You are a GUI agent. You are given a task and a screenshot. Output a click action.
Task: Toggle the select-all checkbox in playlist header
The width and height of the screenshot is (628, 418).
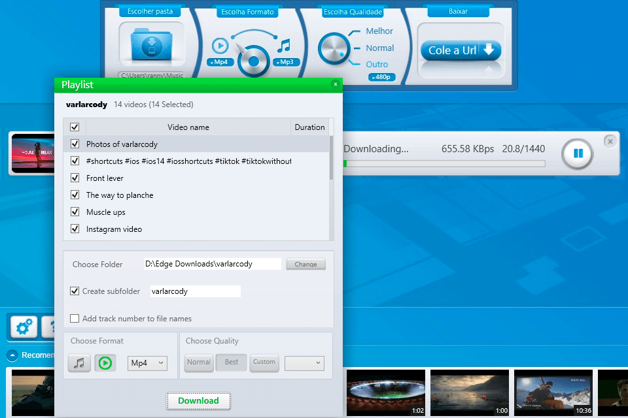click(x=75, y=127)
